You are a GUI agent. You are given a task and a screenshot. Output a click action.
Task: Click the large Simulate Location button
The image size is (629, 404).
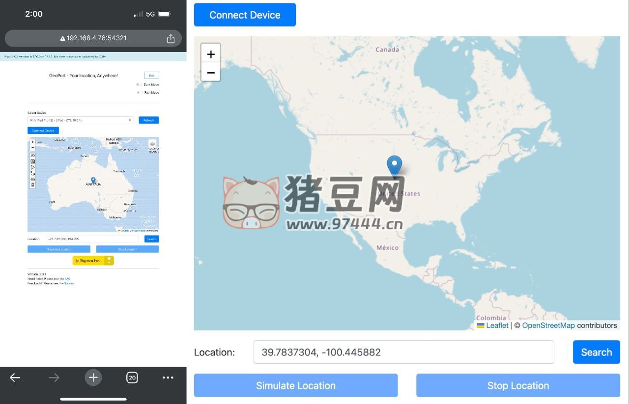[296, 385]
